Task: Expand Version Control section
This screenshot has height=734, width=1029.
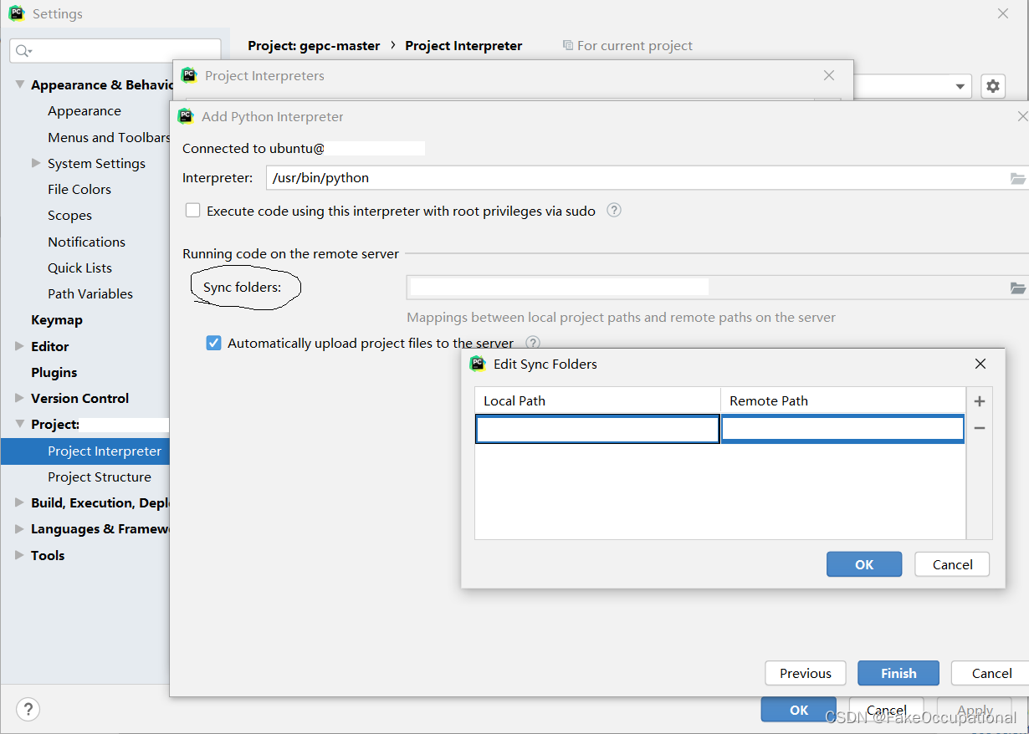Action: click(20, 398)
